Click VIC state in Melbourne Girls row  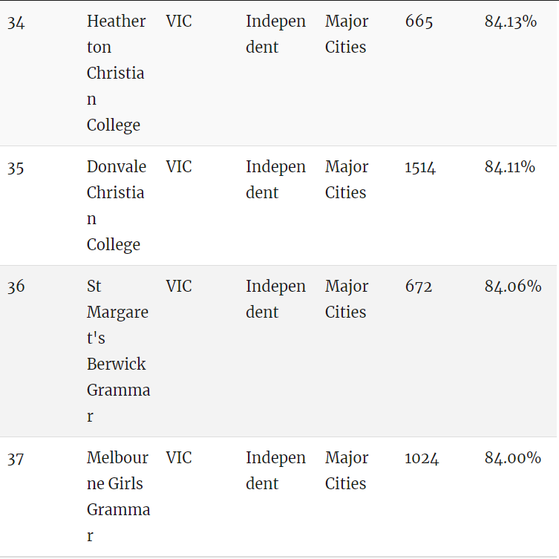click(x=179, y=458)
